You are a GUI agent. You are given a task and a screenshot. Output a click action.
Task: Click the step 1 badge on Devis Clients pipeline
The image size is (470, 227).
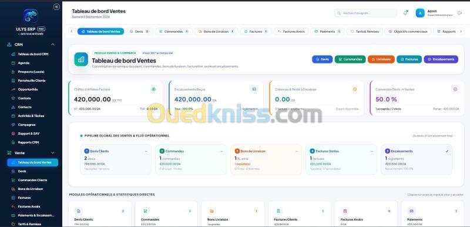[x=86, y=151]
